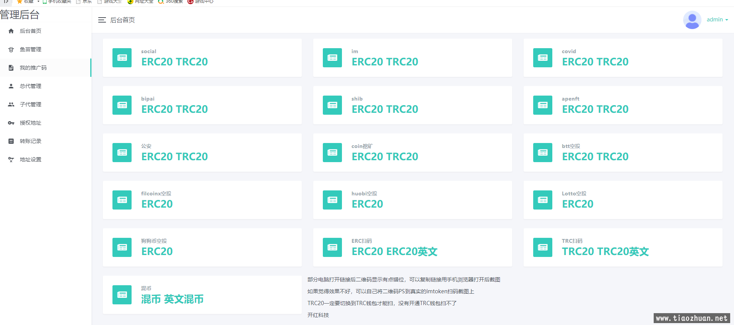Click the settings icon beside 地址设置
Viewport: 734px width, 325px height.
coord(11,159)
